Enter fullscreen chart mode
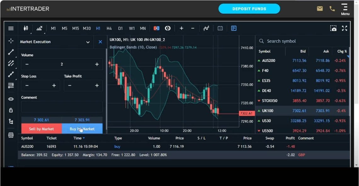359x186 pixels. coord(345,28)
